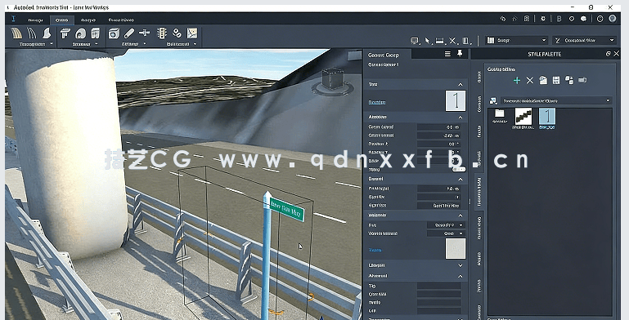Screen dimensions: 629x320
Task: Select the T-shaped bridge girder icon
Action: click(65, 33)
